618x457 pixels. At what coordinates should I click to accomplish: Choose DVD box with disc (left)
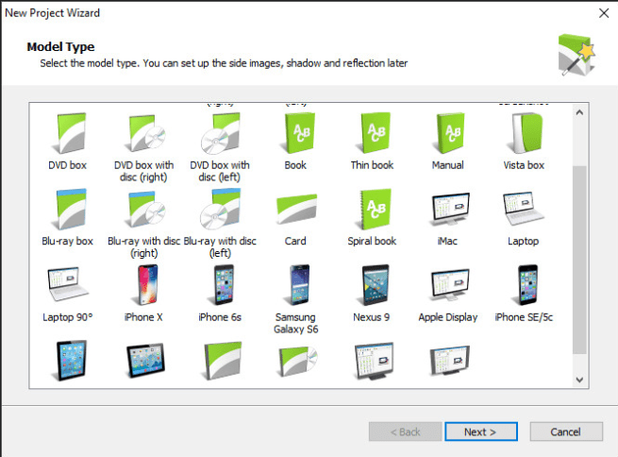click(x=220, y=147)
